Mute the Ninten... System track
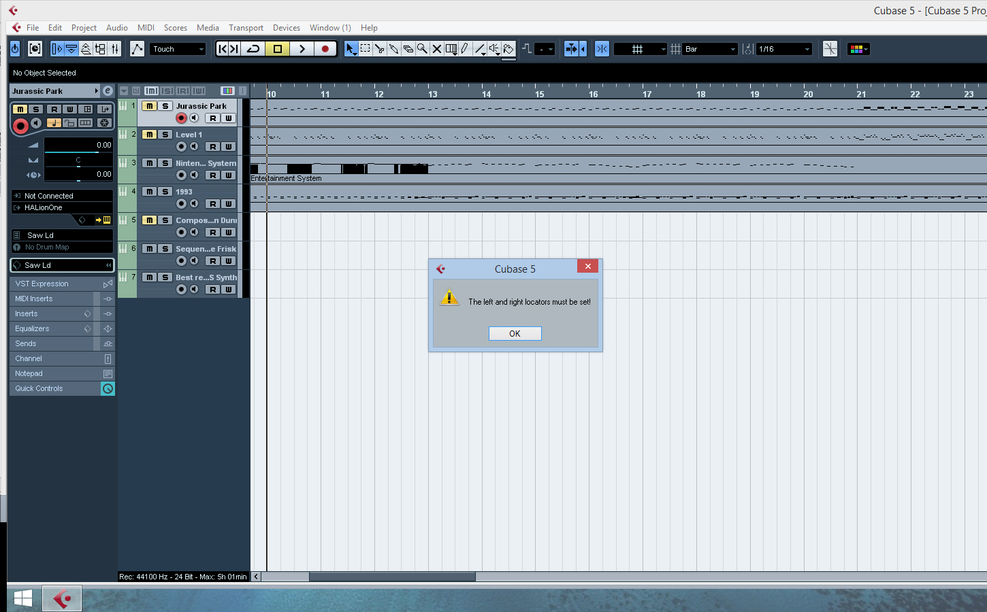This screenshot has width=987, height=612. (149, 163)
